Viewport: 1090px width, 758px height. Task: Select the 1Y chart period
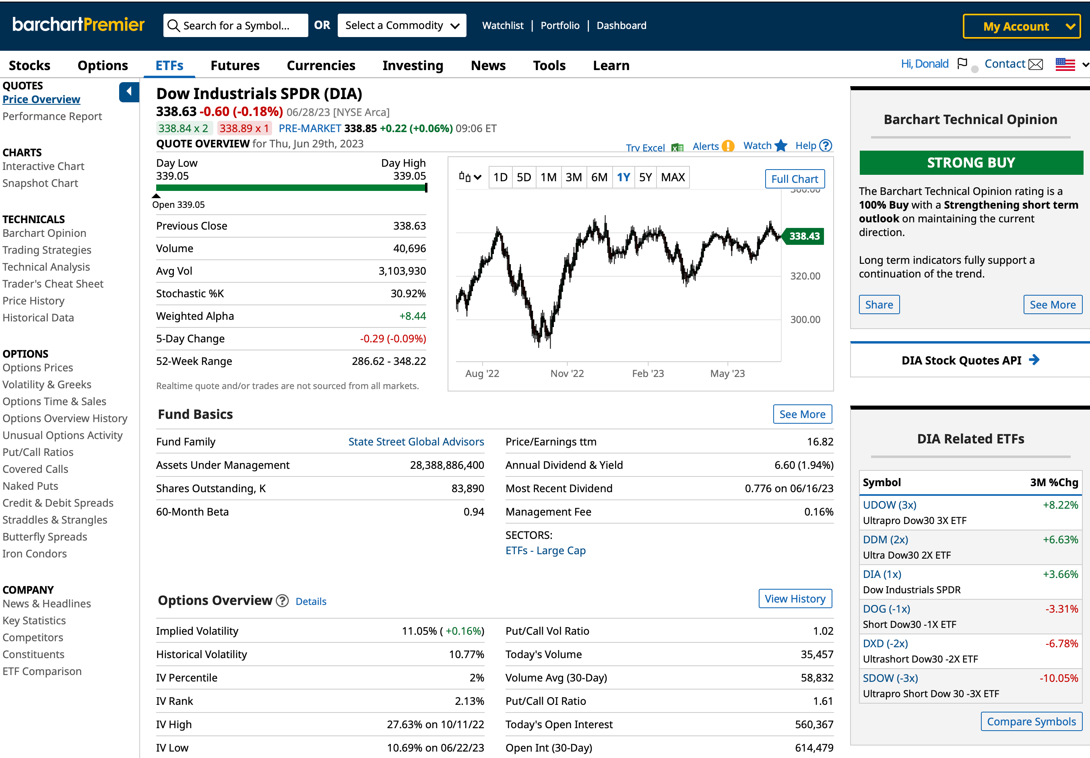pos(623,178)
